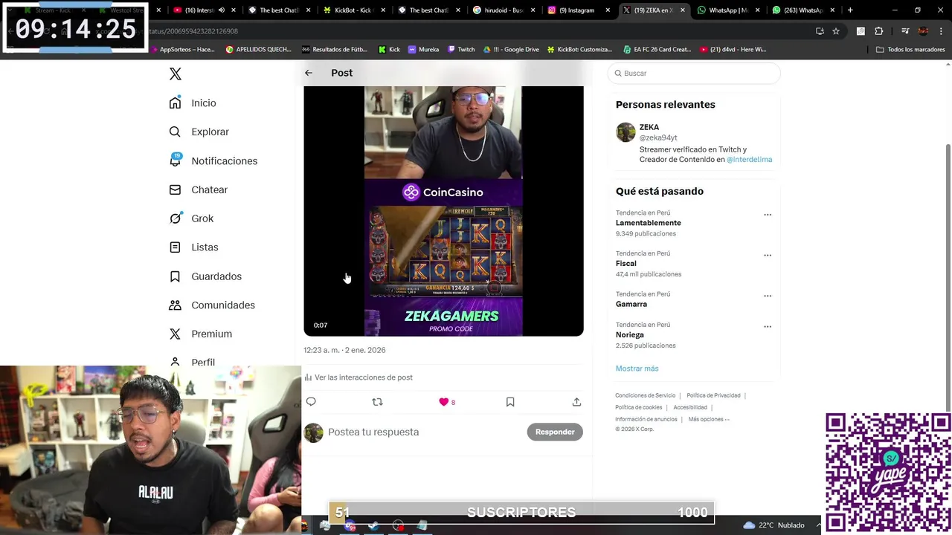Open more options for Fiscal trend

(768, 256)
